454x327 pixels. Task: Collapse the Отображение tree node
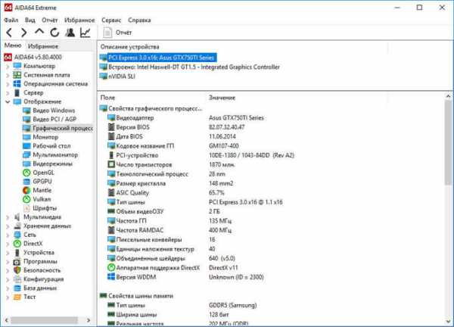coord(8,101)
